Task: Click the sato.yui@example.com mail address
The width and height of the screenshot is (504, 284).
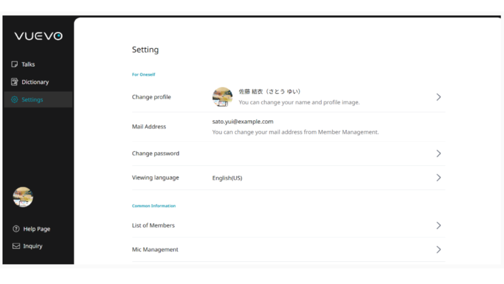Action: pyautogui.click(x=242, y=122)
